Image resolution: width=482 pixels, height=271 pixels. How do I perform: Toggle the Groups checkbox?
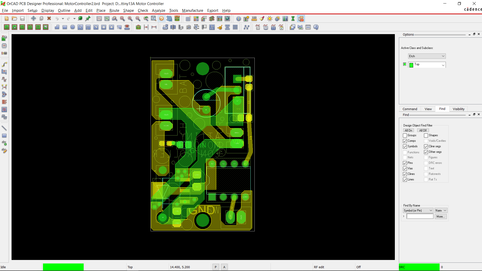tap(405, 135)
